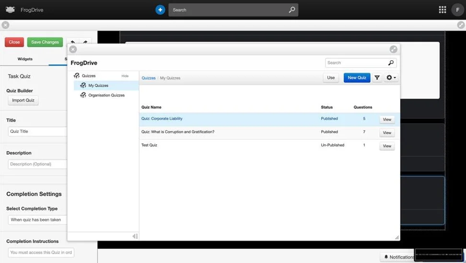This screenshot has width=466, height=263.
Task: Click the New Quiz button
Action: [x=357, y=77]
